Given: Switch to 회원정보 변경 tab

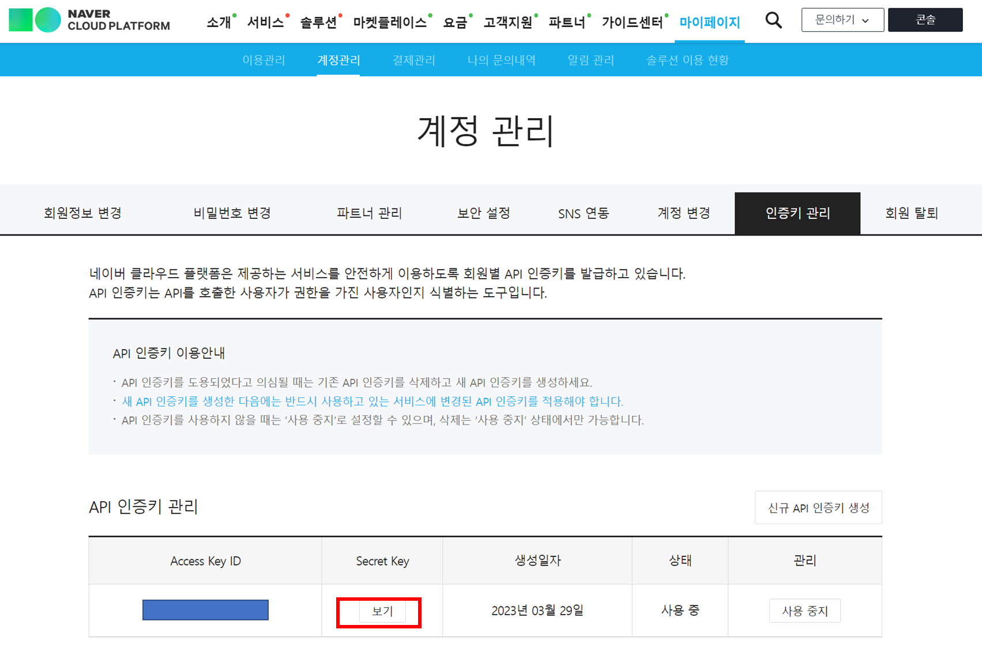Looking at the screenshot, I should tap(82, 213).
